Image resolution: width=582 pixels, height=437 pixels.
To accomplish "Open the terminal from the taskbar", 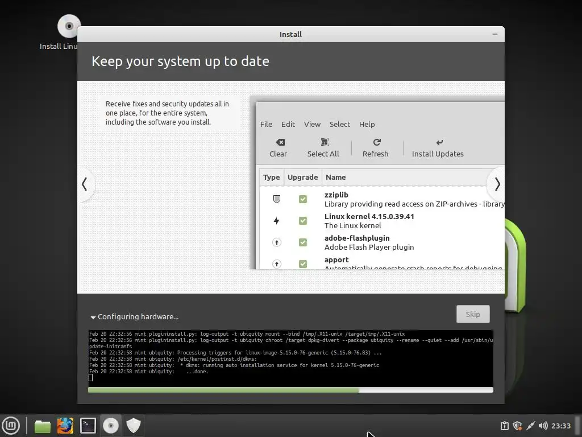I will coord(88,426).
